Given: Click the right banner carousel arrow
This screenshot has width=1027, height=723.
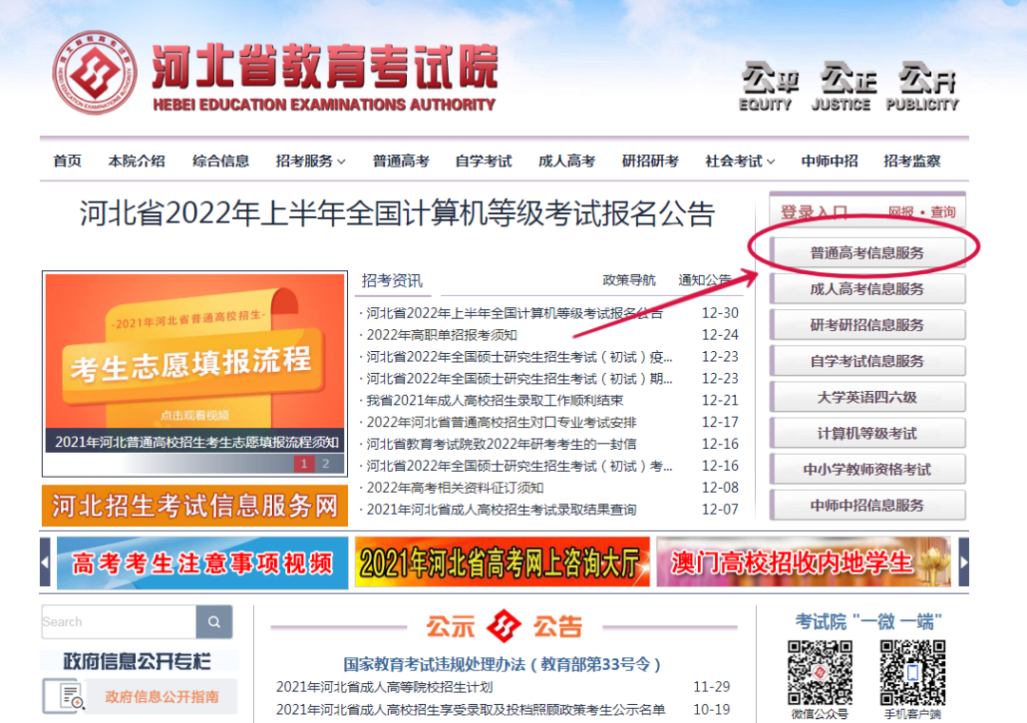Looking at the screenshot, I should point(963,562).
